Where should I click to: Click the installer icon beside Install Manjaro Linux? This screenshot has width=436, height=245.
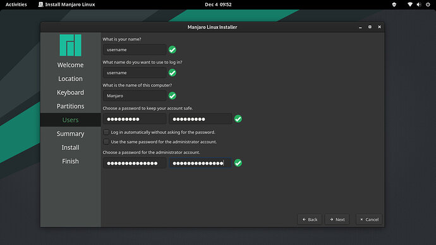pos(40,4)
